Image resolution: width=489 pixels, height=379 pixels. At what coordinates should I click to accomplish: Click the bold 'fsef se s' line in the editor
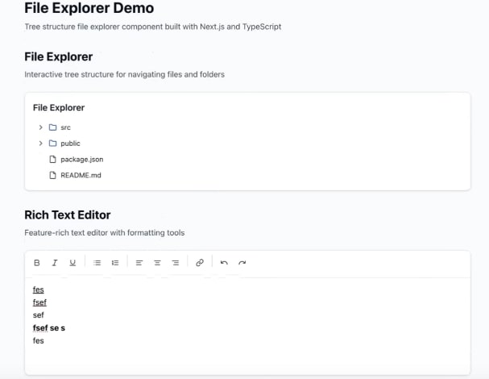pos(48,328)
